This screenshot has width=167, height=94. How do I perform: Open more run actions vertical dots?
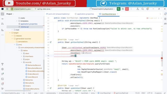pyautogui.click(x=131, y=9)
